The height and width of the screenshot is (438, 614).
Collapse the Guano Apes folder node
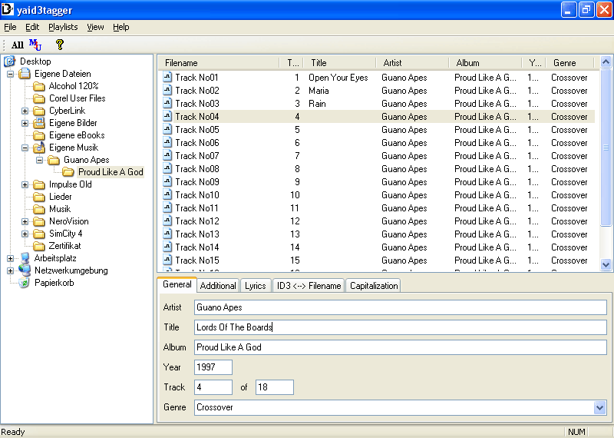(x=40, y=160)
